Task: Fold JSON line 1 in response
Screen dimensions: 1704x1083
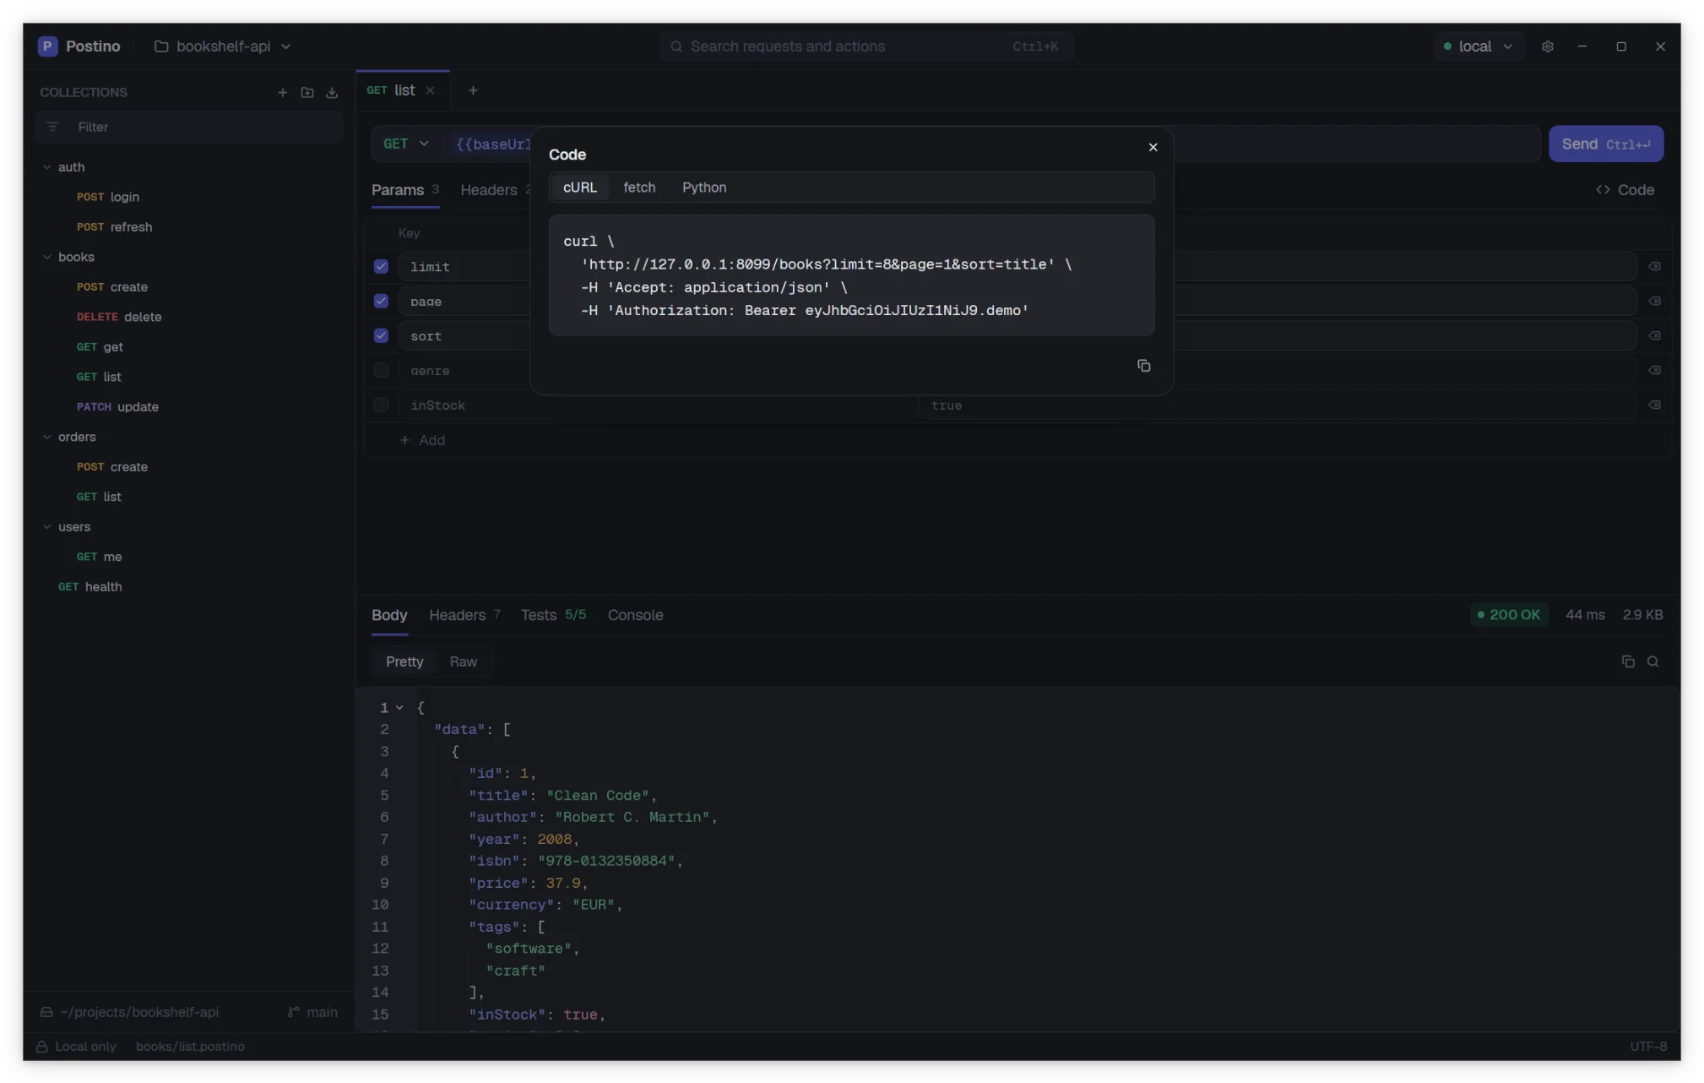Action: (x=399, y=708)
